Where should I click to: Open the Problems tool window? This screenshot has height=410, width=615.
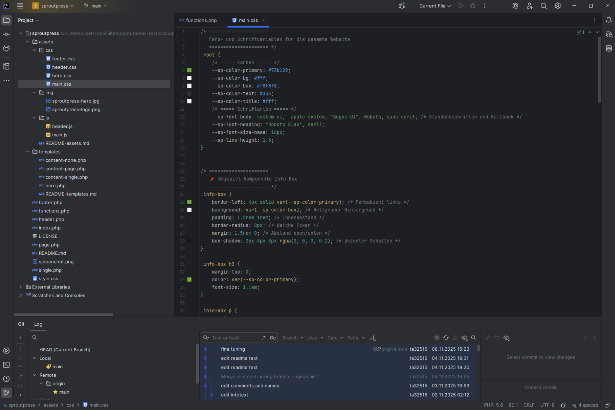coord(6,379)
